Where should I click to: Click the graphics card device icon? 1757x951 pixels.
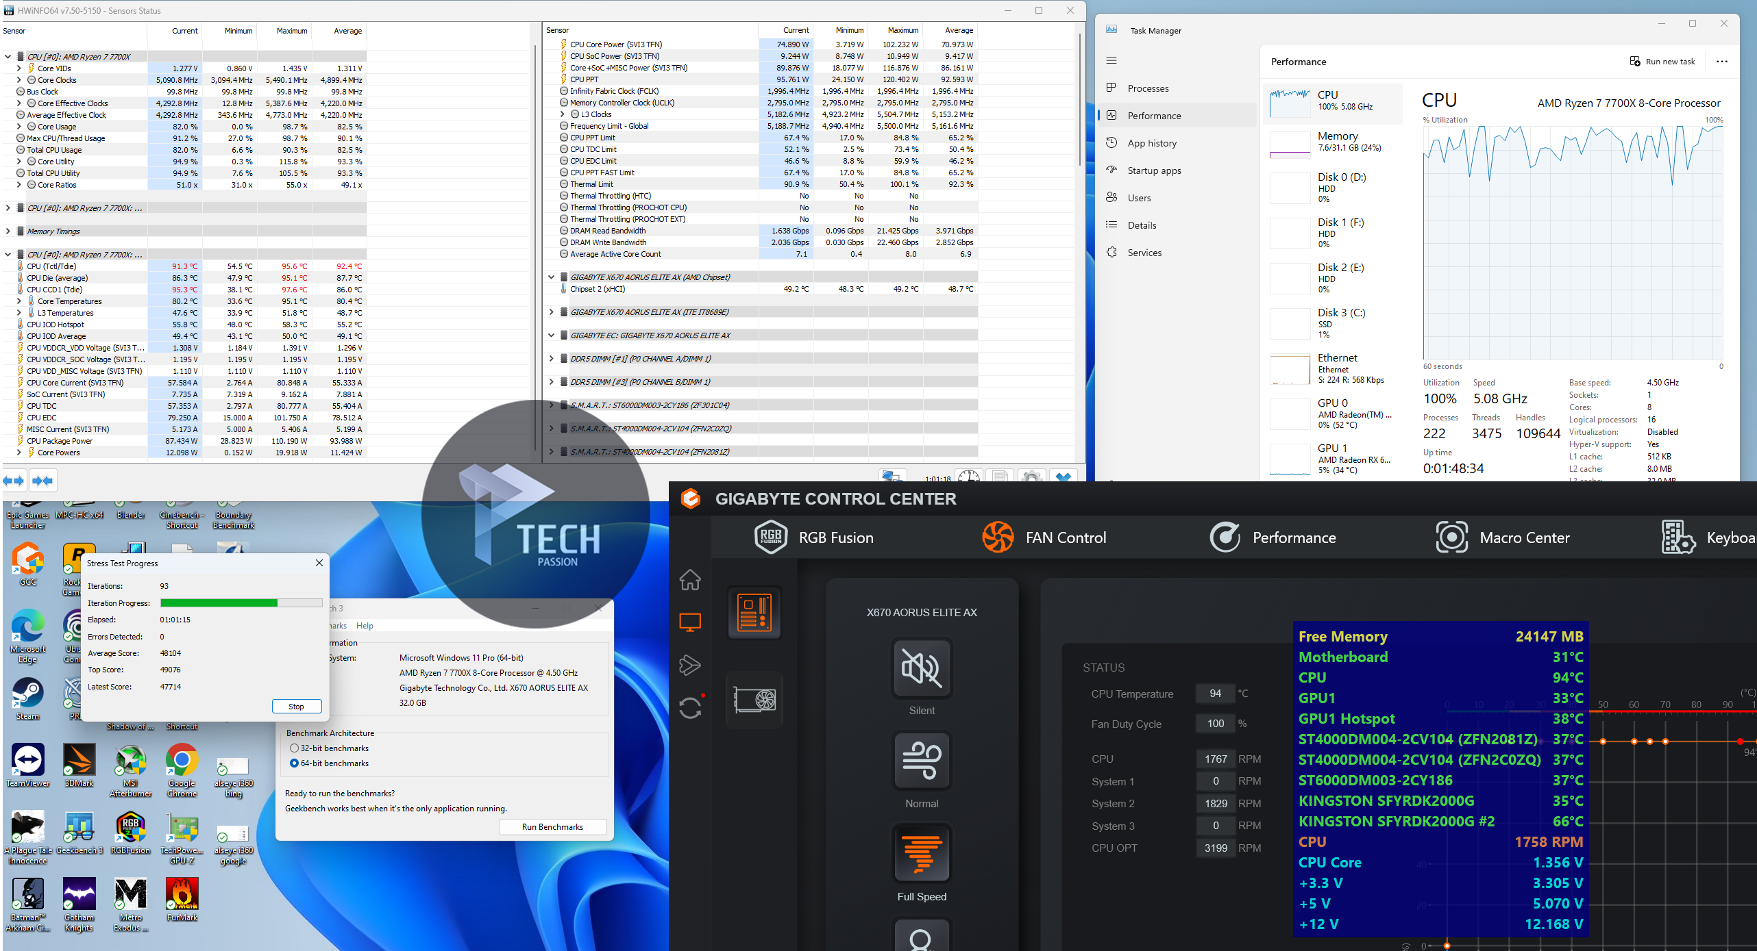(x=754, y=699)
